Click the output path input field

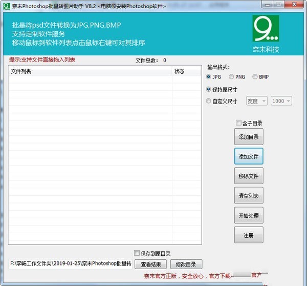[x=71, y=263]
